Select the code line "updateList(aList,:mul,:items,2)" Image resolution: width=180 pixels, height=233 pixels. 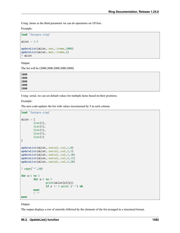pyautogui.click(x=45, y=52)
